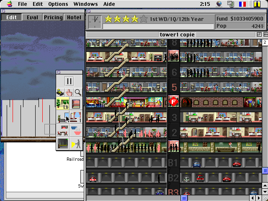The image size is (268, 201).
Task: Click the analog clock in status panel
Action: pyautogui.click(x=95, y=21)
